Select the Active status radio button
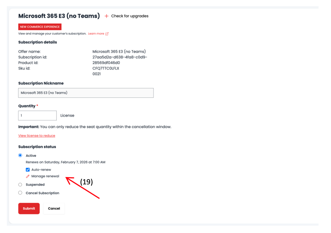331x233 pixels. (20, 156)
